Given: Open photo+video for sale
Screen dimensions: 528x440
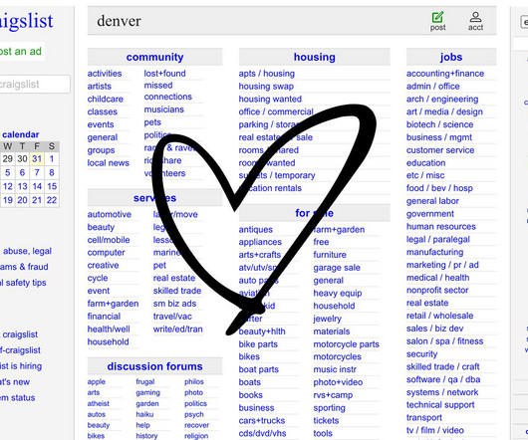Looking at the screenshot, I should pos(338,382).
